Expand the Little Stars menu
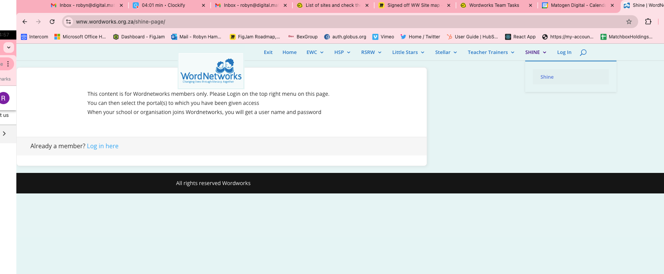The height and width of the screenshot is (274, 664). click(408, 52)
